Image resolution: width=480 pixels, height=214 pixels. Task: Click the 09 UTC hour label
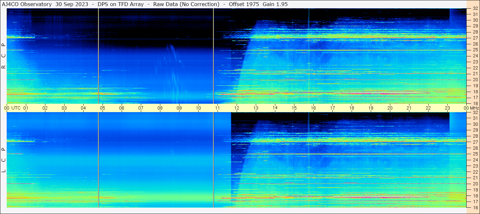(179, 108)
